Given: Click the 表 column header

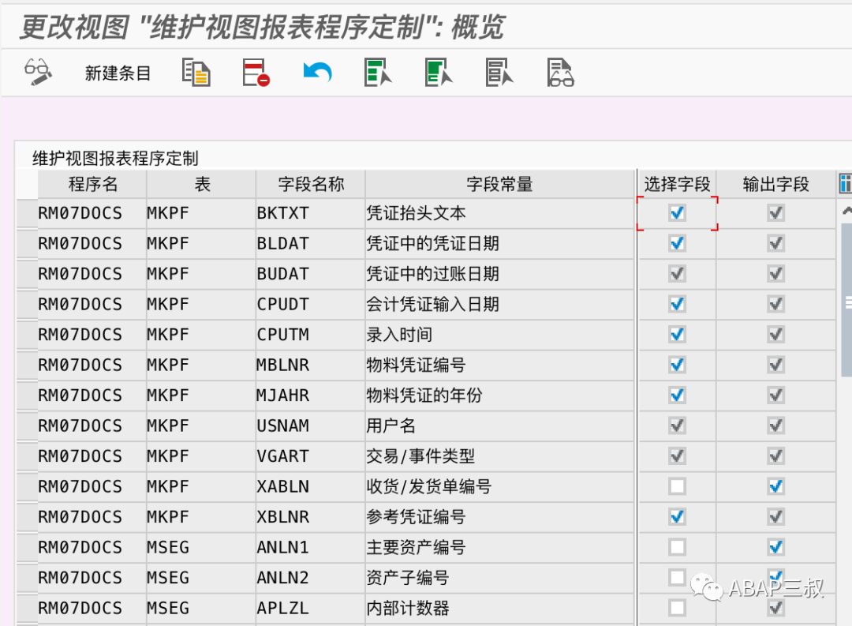Looking at the screenshot, I should click(x=202, y=184).
